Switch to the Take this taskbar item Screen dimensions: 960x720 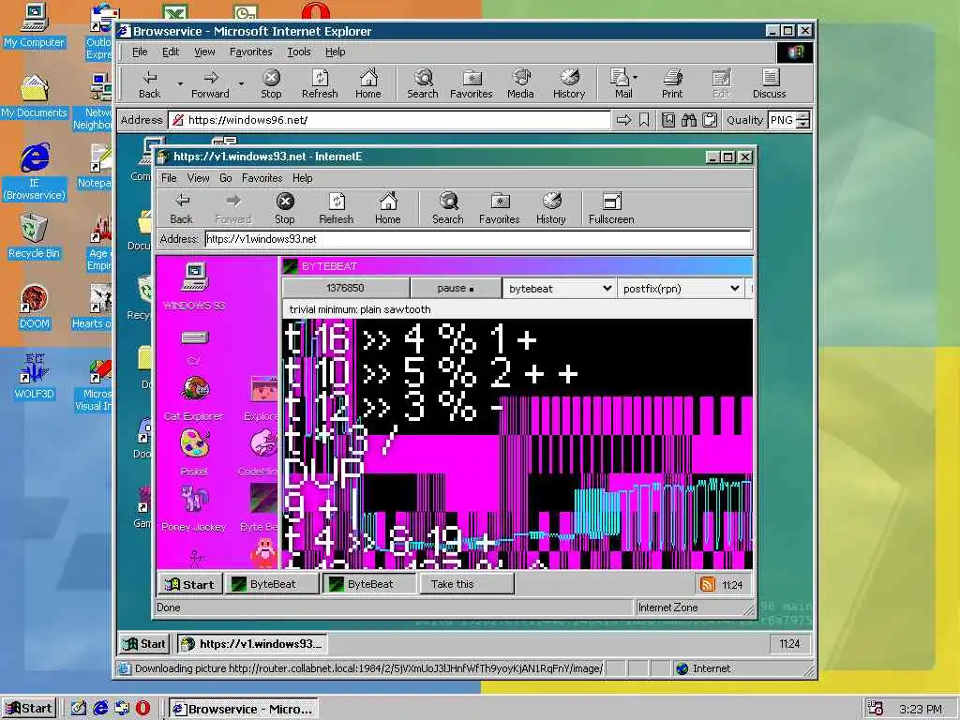coord(467,584)
